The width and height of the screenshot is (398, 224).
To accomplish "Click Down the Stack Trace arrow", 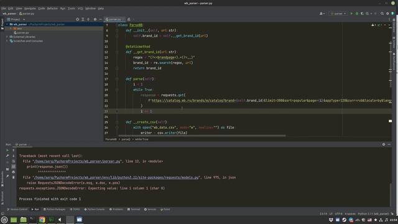I will pos(14,156).
